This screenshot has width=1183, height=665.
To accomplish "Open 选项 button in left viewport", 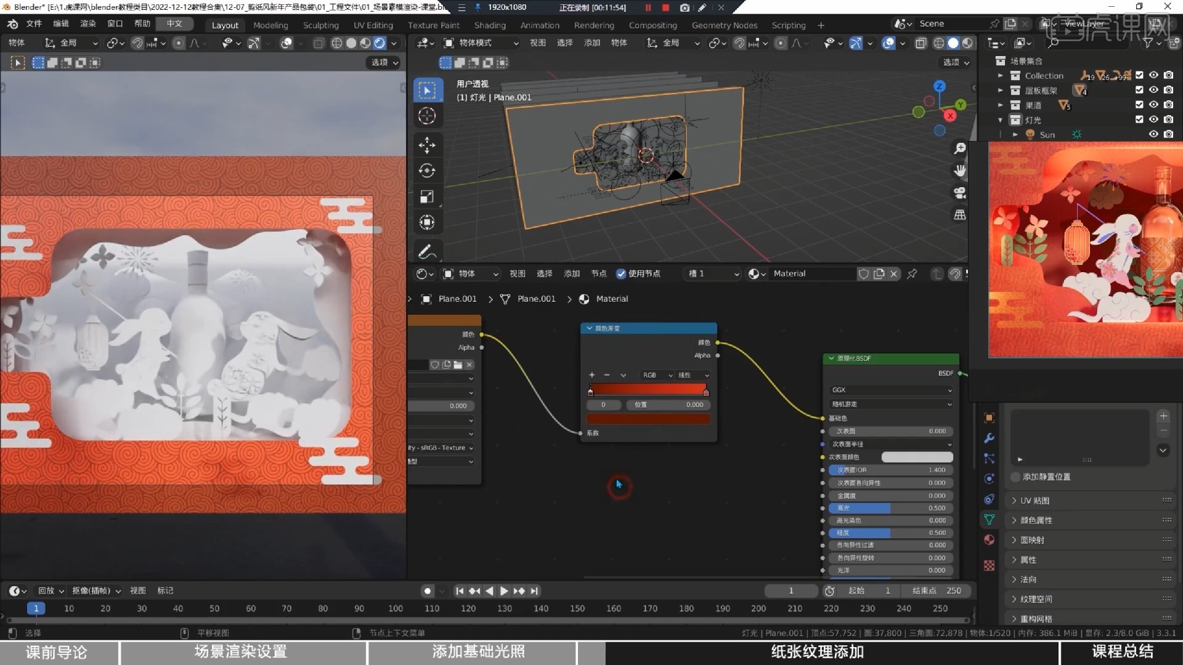I will 385,63.
